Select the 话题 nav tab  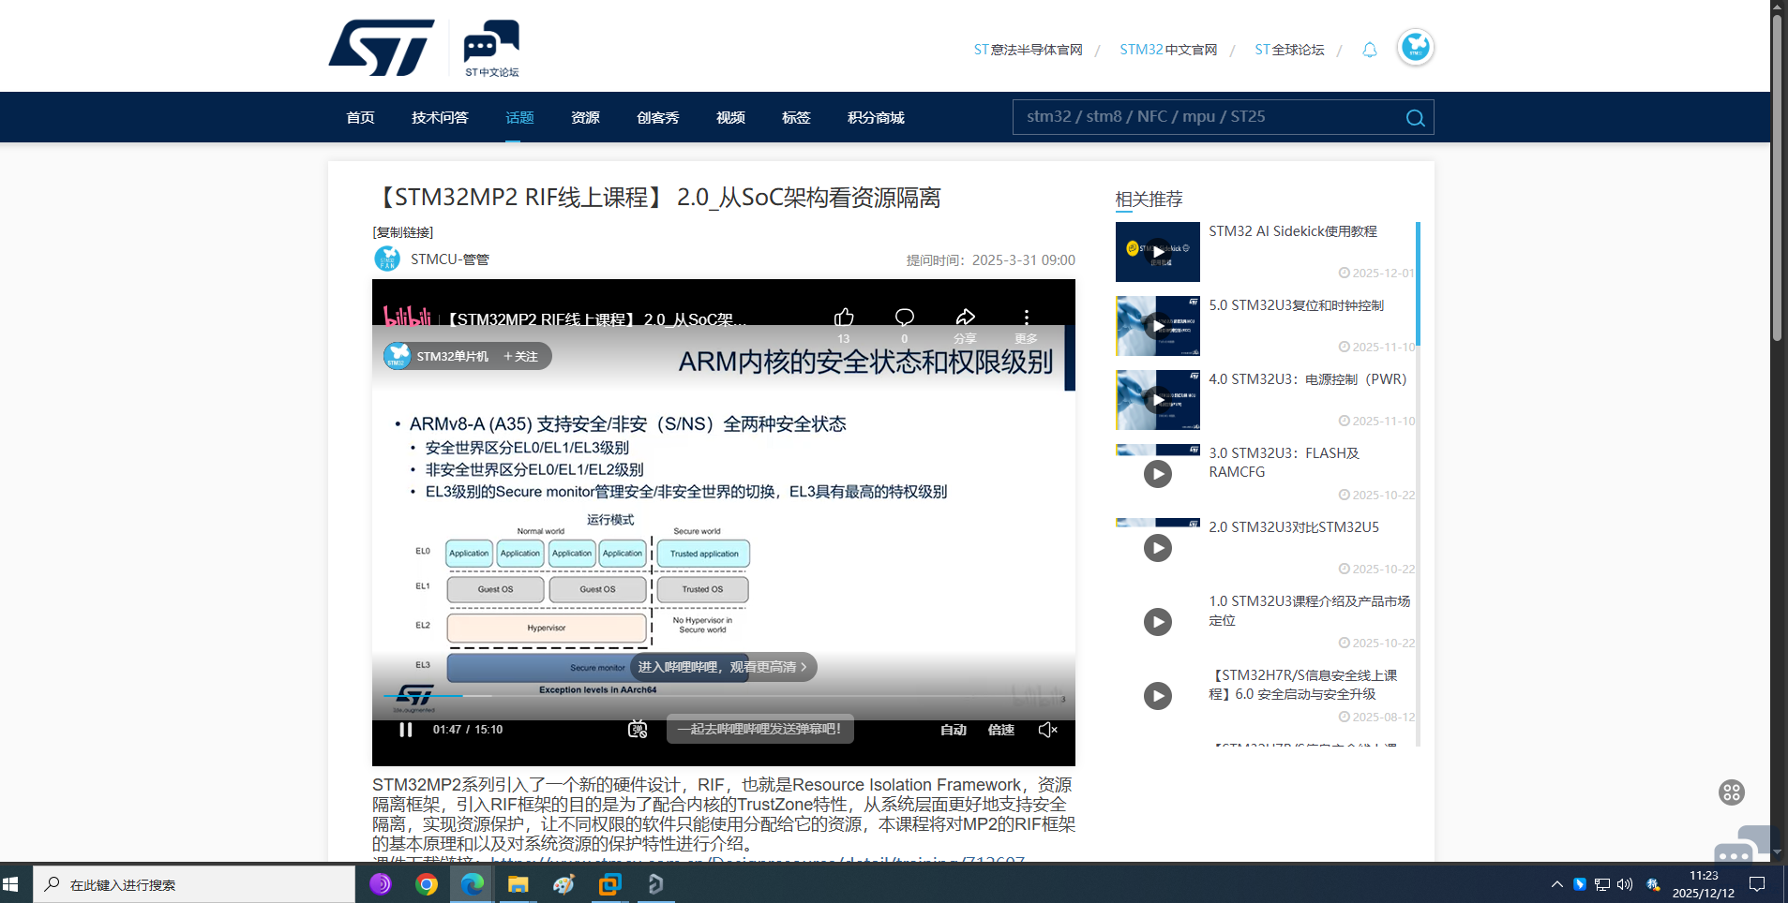coord(519,118)
